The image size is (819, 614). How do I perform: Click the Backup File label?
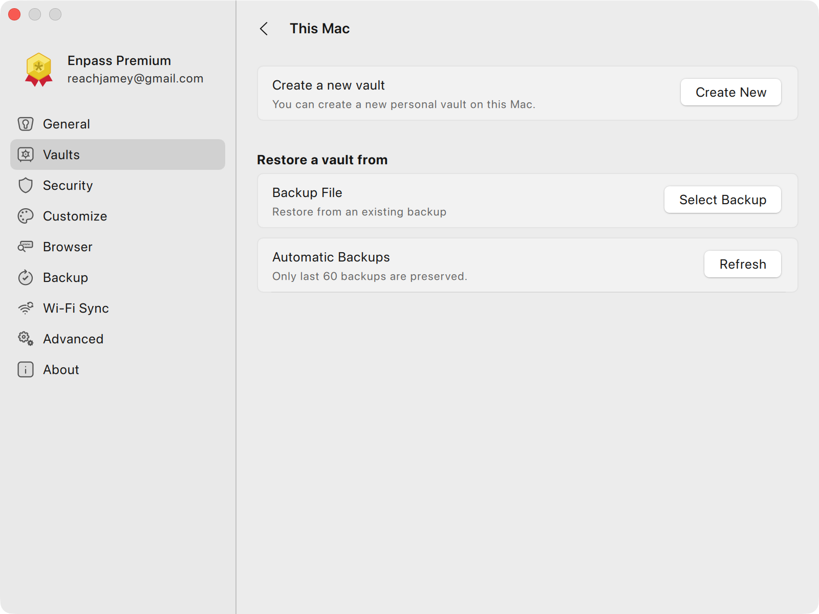click(x=307, y=193)
